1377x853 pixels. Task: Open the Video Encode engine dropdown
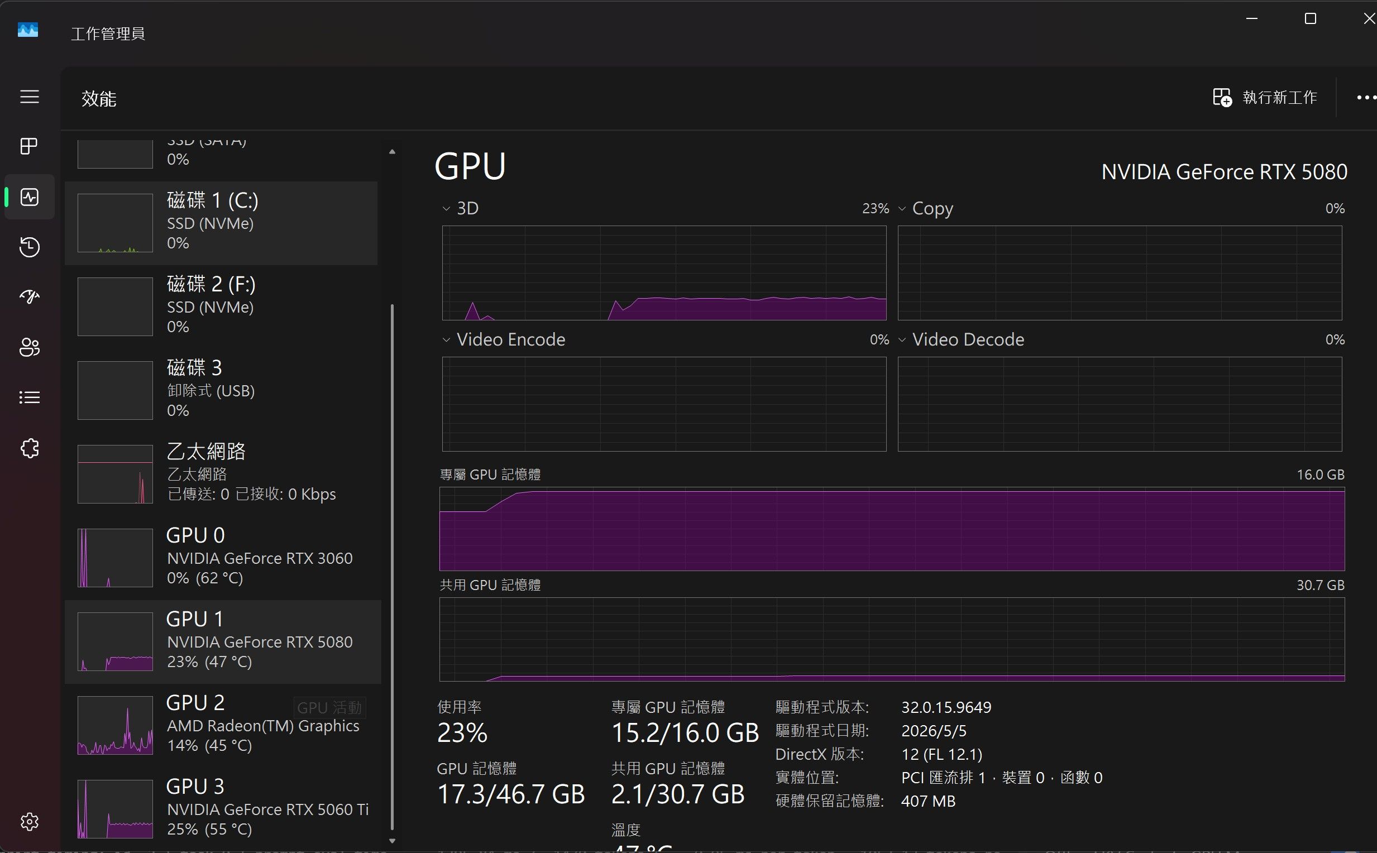446,339
